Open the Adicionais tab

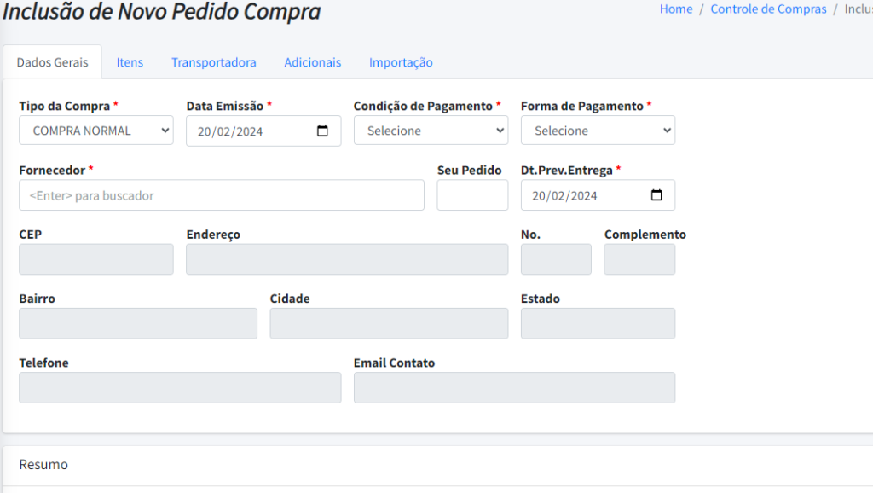coord(312,62)
